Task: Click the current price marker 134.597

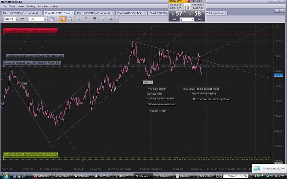Action: click(278, 75)
